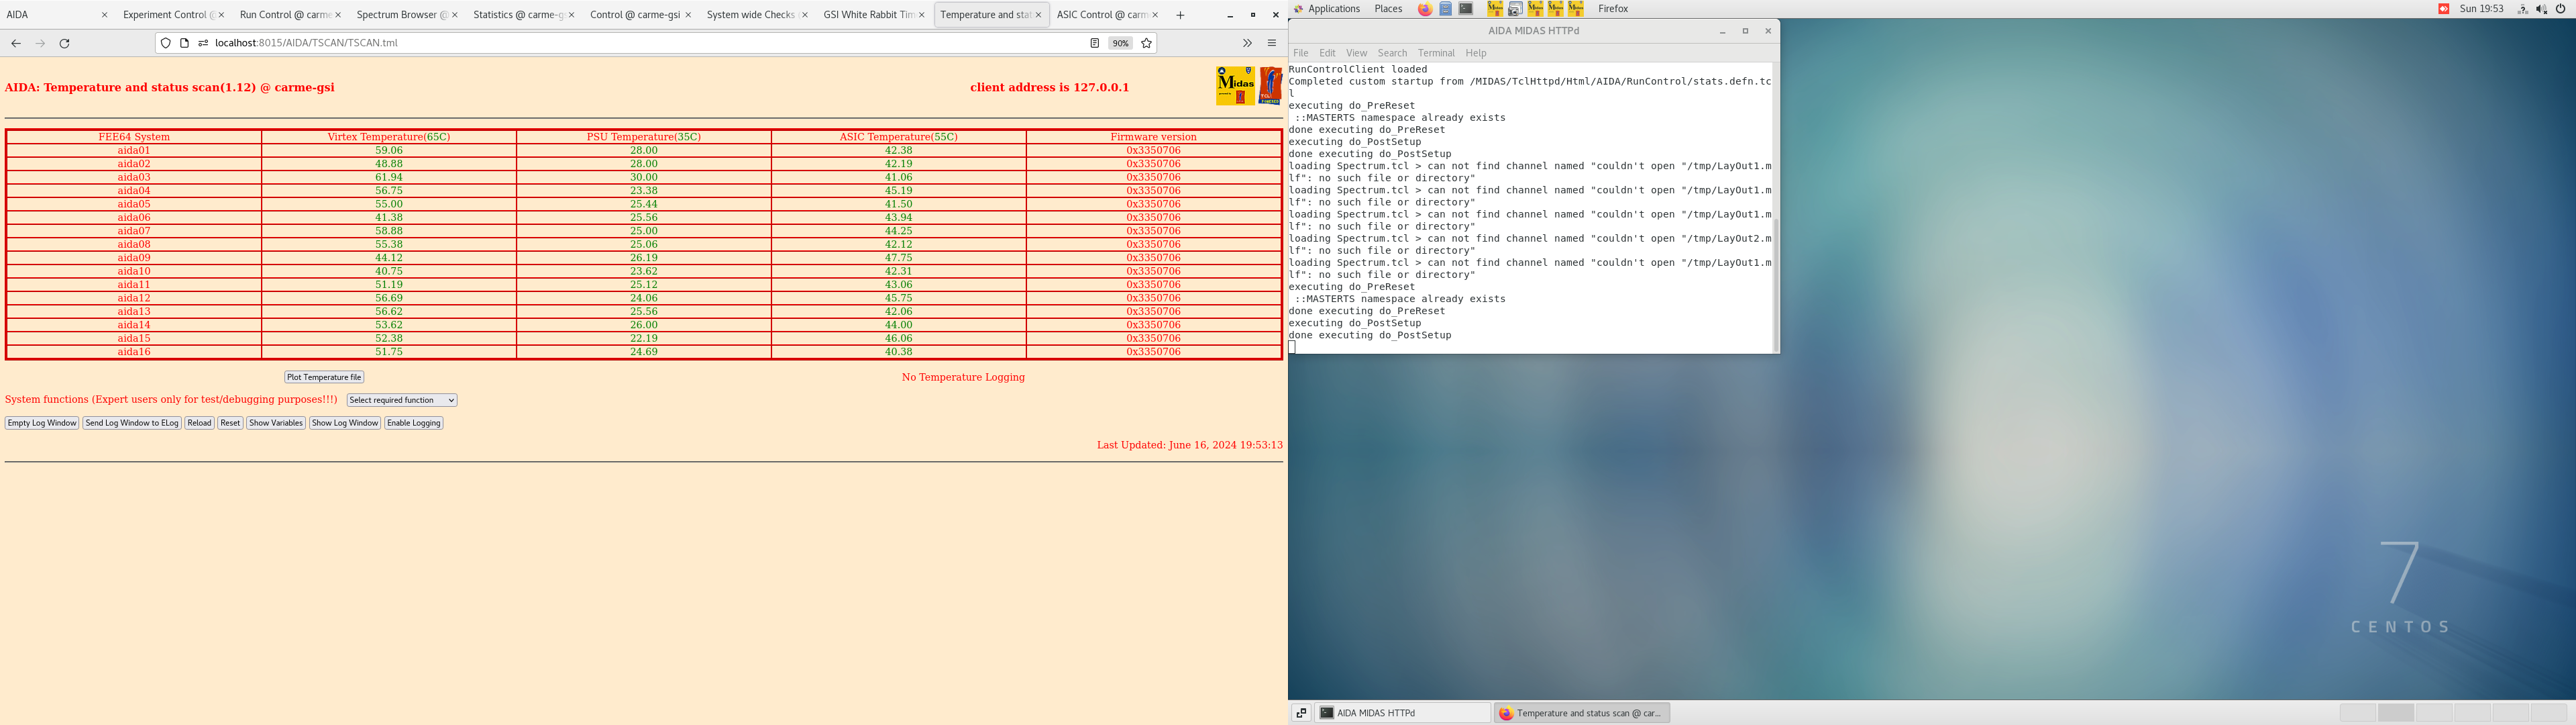Click the Show Log Window button
This screenshot has width=2576, height=725.
pos(344,423)
